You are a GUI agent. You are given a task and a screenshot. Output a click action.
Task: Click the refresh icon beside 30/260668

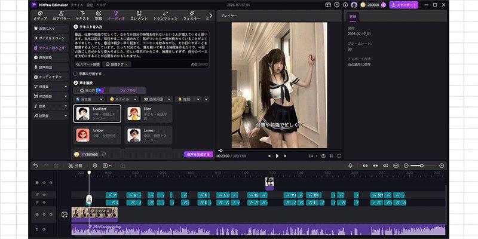coord(104,155)
